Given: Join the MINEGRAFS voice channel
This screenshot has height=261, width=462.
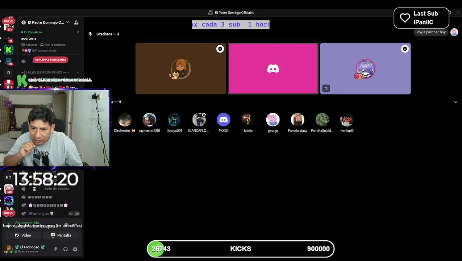Looking at the screenshot, I should click(51, 205).
